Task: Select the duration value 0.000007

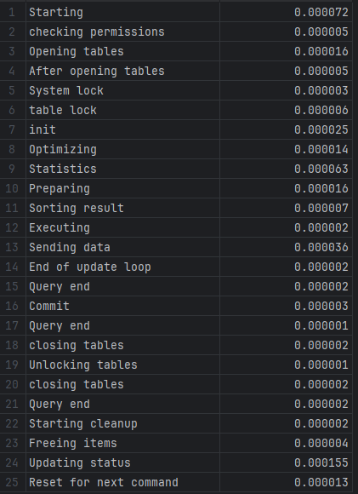Action: pyautogui.click(x=321, y=208)
